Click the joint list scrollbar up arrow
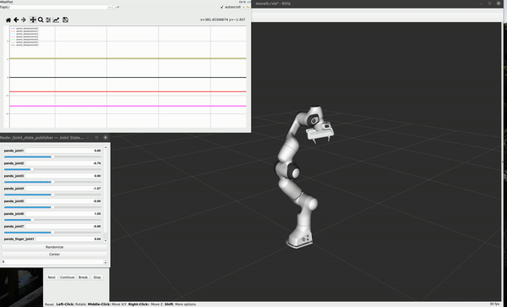The width and height of the screenshot is (507, 307). pos(106,147)
